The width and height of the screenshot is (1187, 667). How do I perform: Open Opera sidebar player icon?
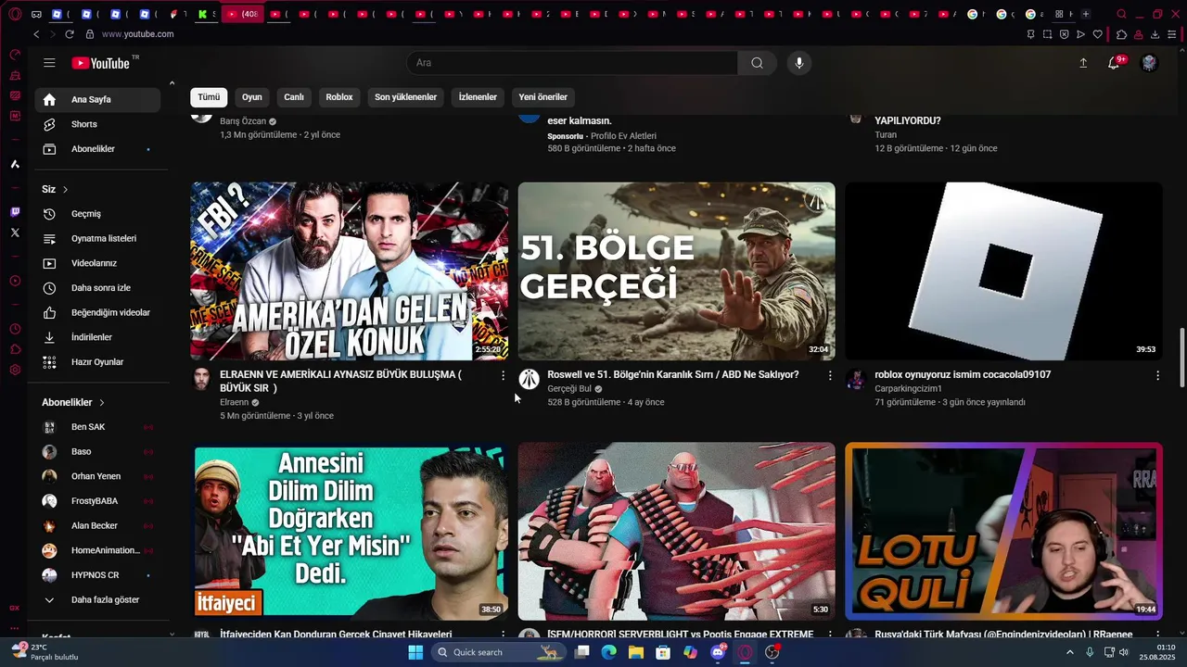[15, 281]
